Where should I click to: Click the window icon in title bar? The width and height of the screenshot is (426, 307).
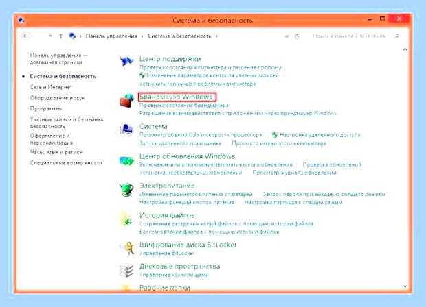(x=21, y=21)
